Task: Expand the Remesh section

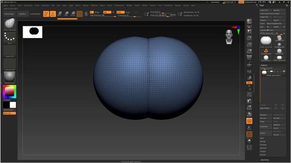Action: tap(263, 148)
